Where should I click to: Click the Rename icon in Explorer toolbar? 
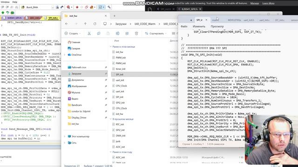[117, 33]
